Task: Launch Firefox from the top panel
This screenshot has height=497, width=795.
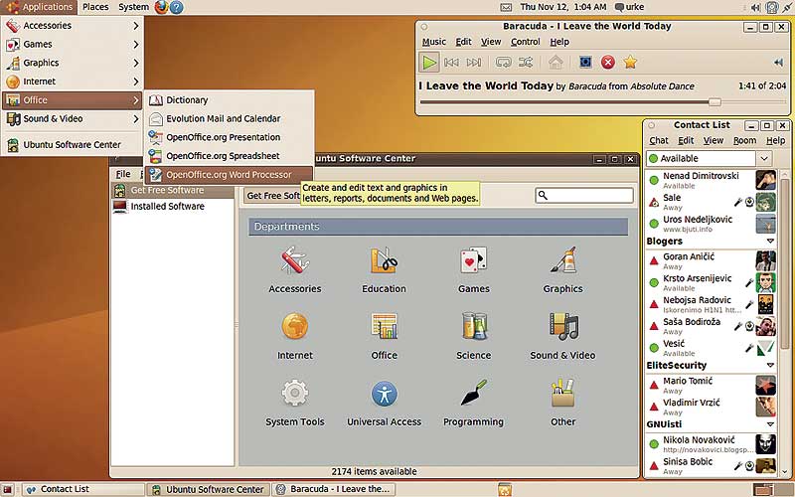Action: 161,7
